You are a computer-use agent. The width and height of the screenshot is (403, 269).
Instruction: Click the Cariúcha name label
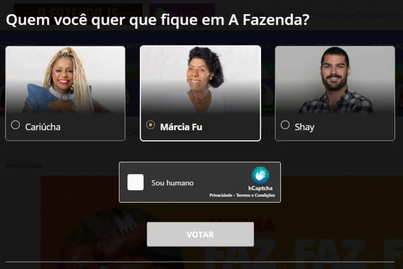pyautogui.click(x=43, y=127)
